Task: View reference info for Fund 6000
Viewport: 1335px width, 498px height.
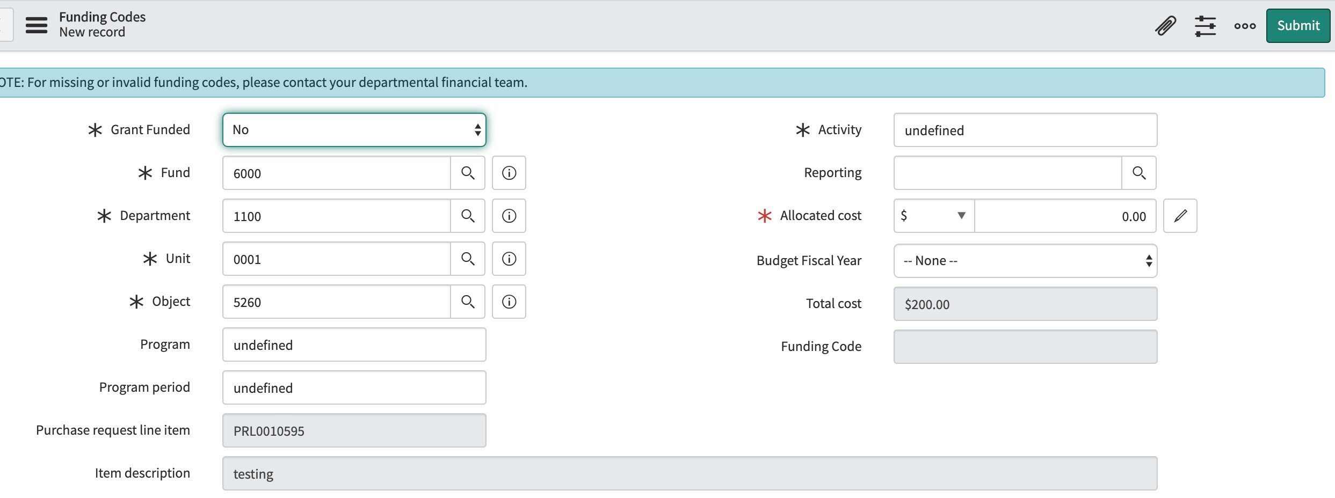Action: point(509,173)
